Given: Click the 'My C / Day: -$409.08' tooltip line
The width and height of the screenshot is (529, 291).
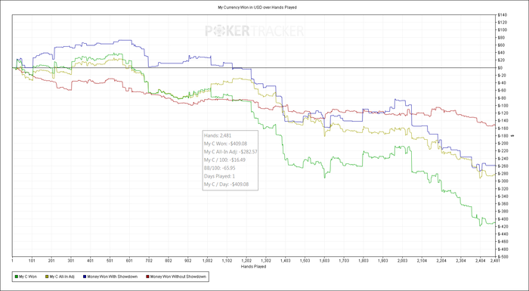Looking at the screenshot, I should coord(227,184).
